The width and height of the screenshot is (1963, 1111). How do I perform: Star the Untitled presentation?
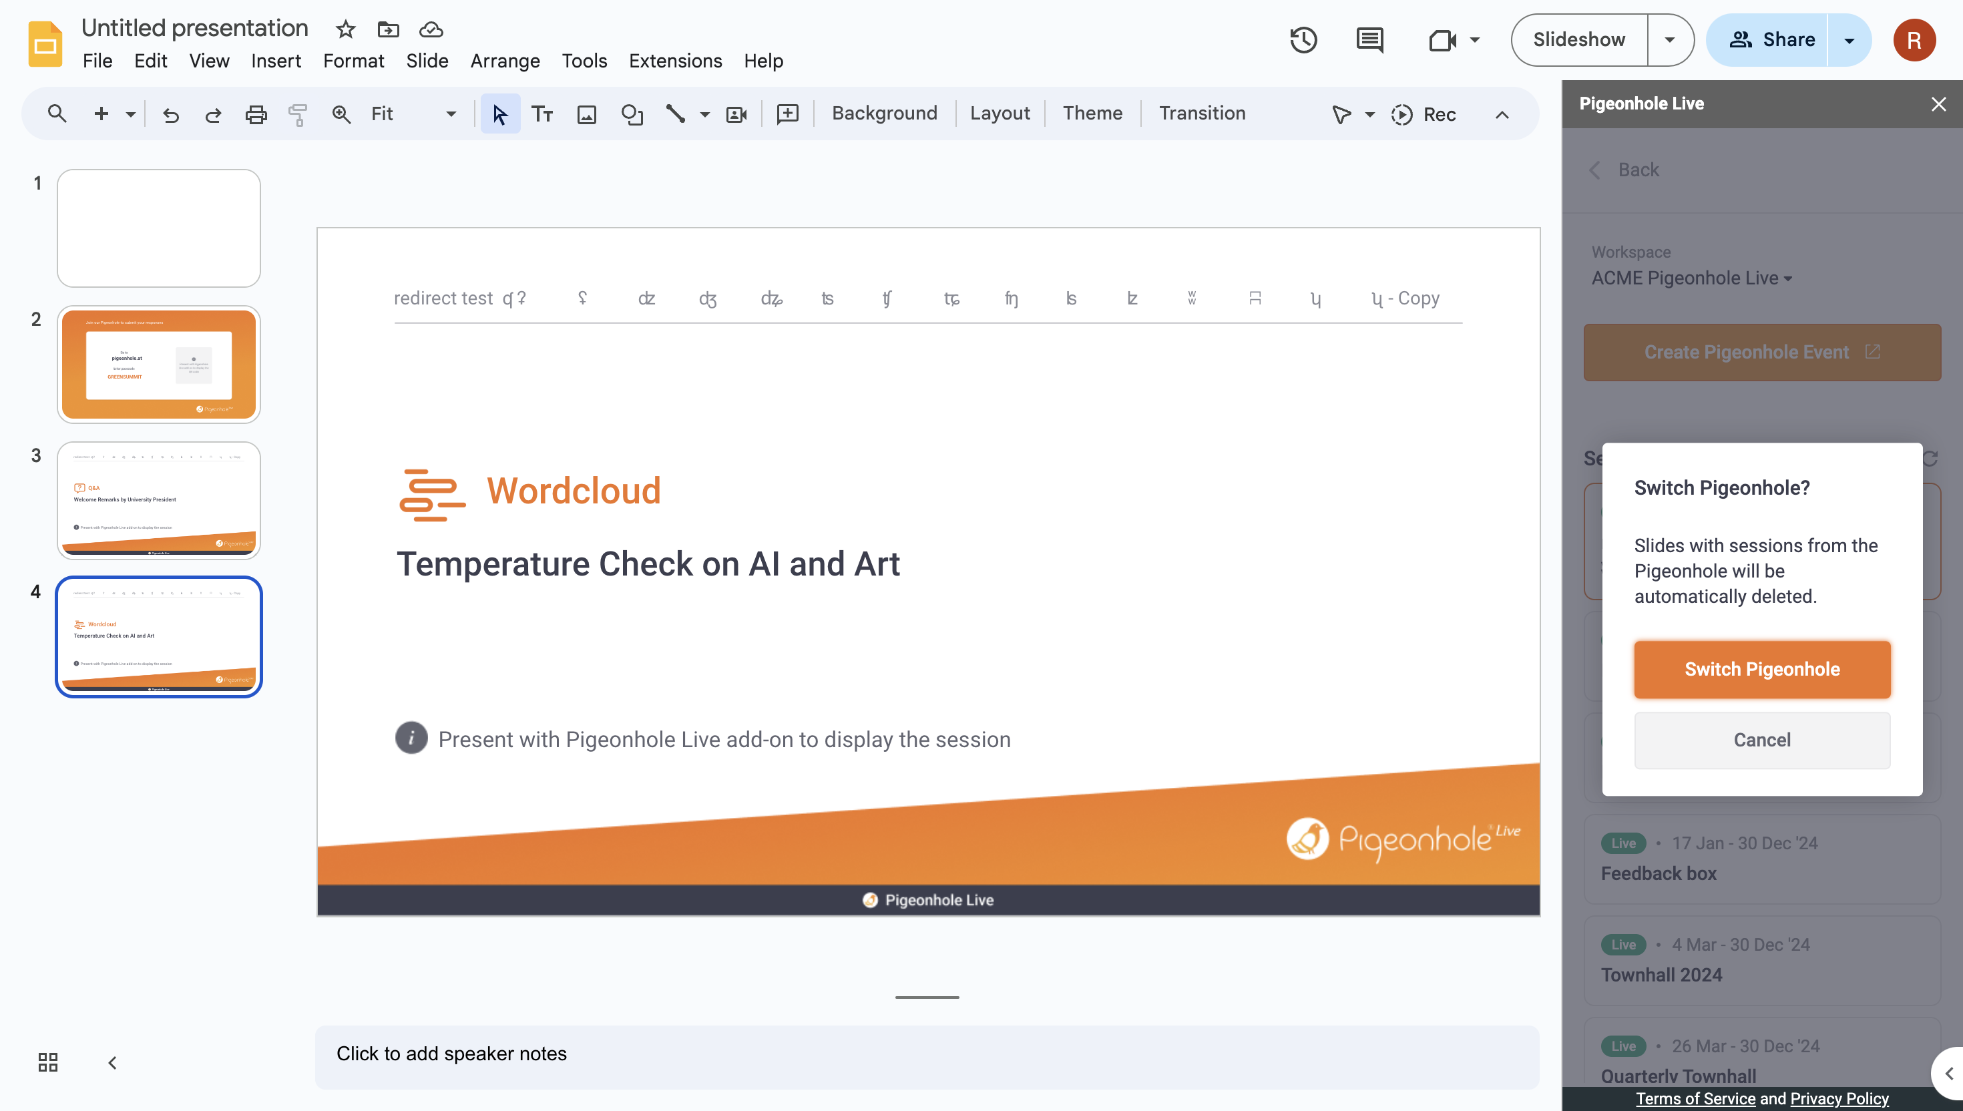pyautogui.click(x=346, y=29)
